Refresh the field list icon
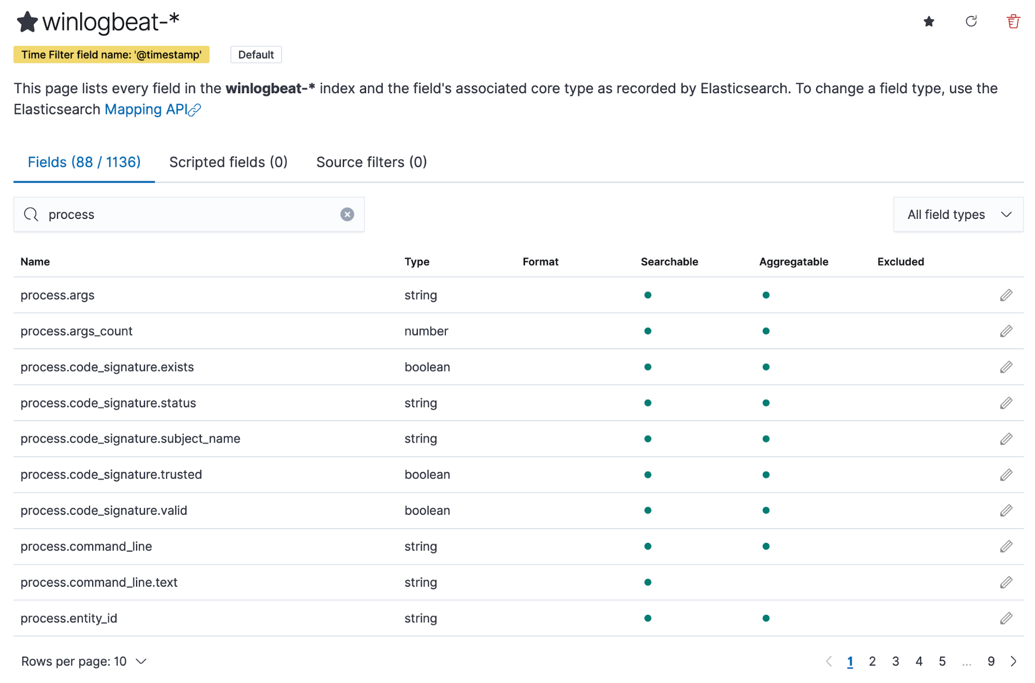Image resolution: width=1035 pixels, height=683 pixels. point(971,21)
